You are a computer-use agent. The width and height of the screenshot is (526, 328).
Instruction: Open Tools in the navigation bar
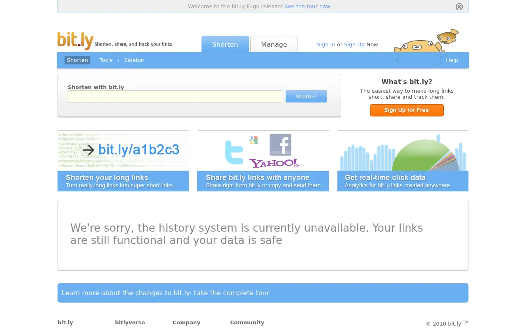point(106,60)
